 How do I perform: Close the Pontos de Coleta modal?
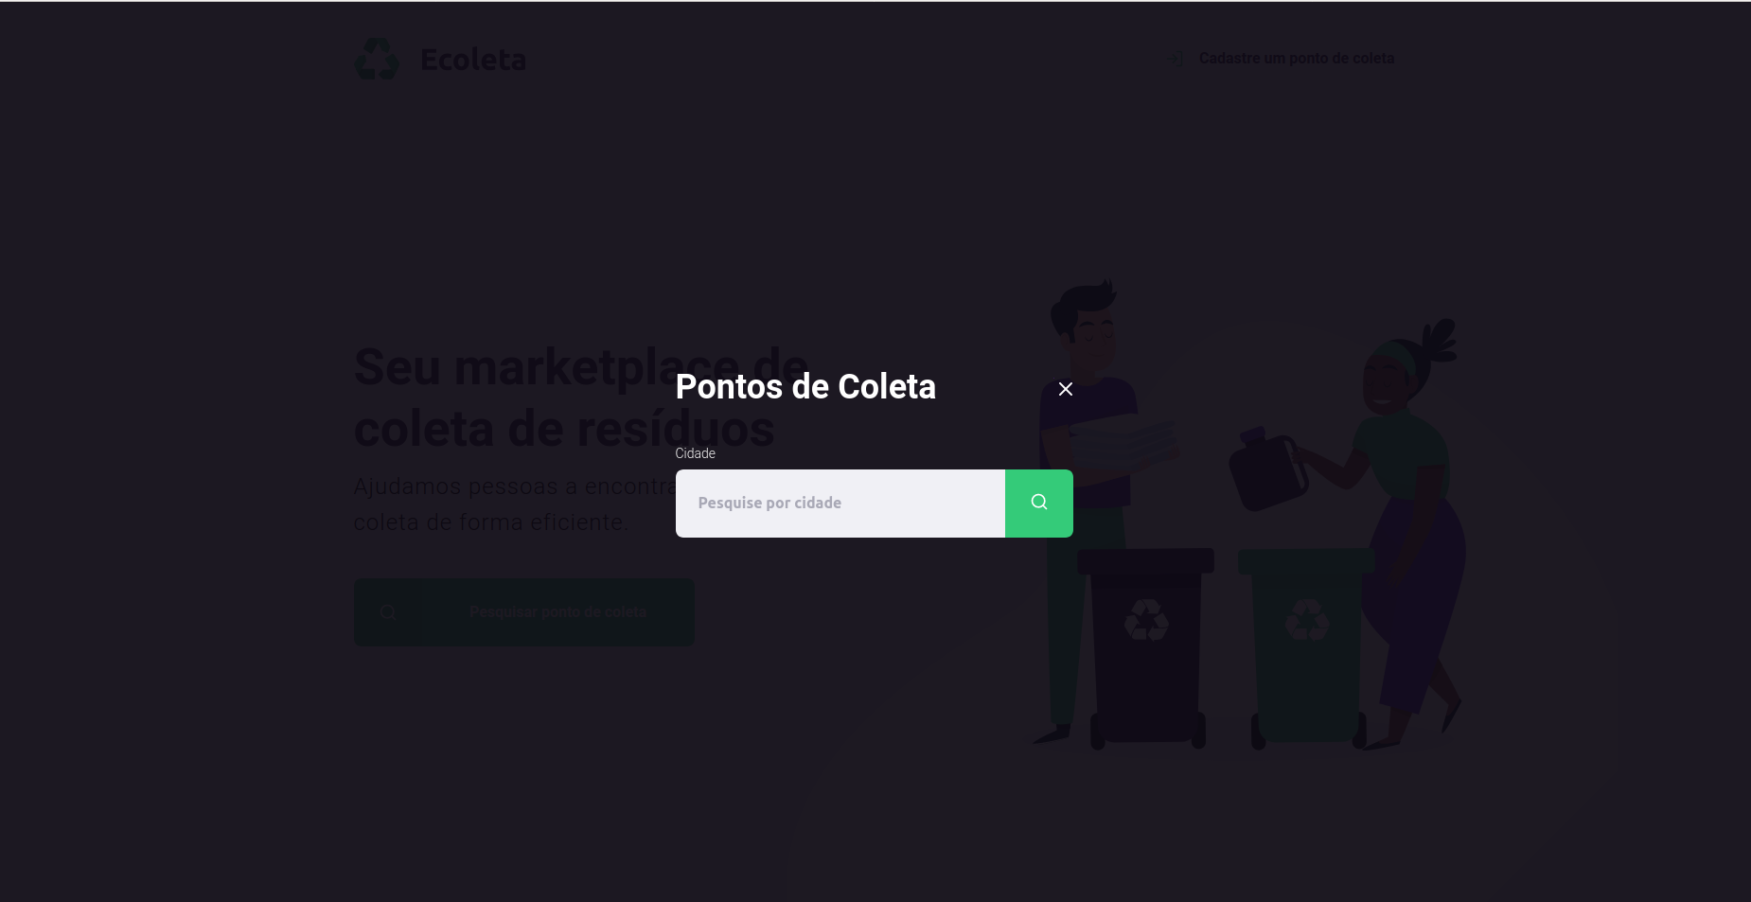click(x=1065, y=389)
